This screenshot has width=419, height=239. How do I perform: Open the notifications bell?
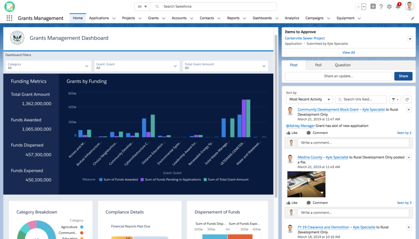(398, 6)
